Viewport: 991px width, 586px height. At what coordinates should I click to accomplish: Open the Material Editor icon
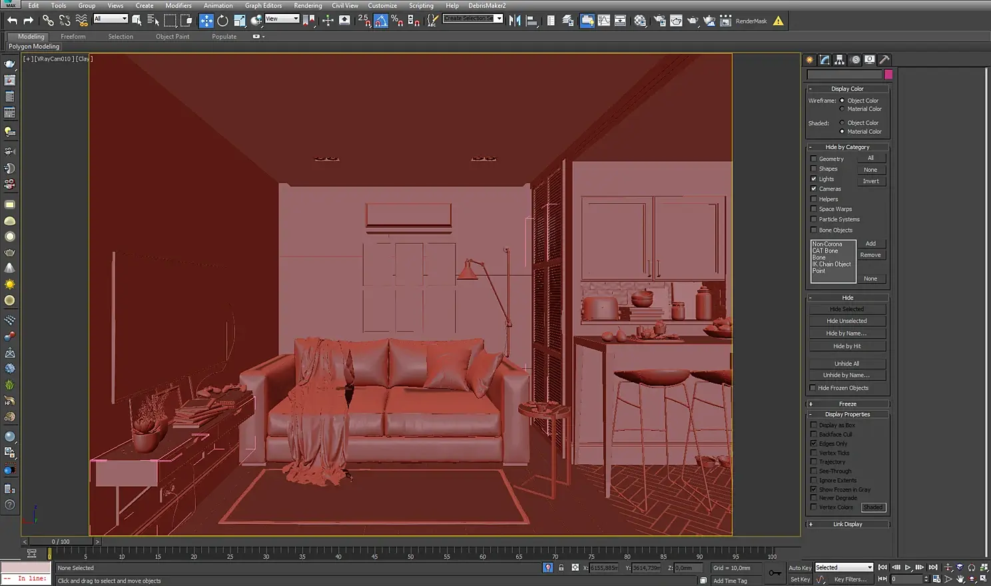640,21
